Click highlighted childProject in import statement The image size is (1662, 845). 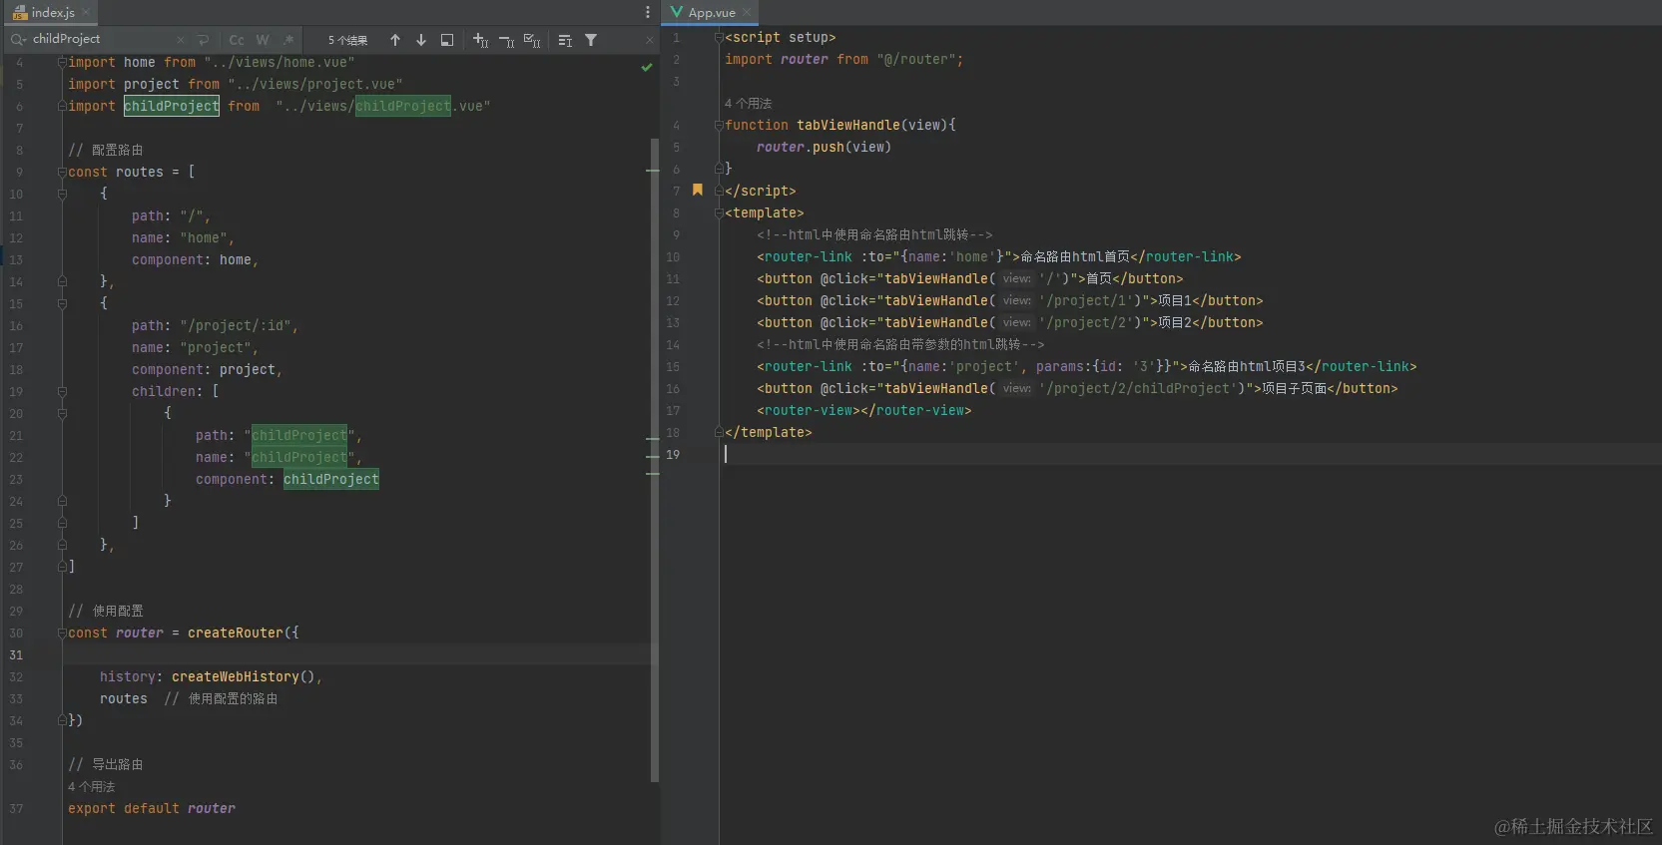pos(172,106)
